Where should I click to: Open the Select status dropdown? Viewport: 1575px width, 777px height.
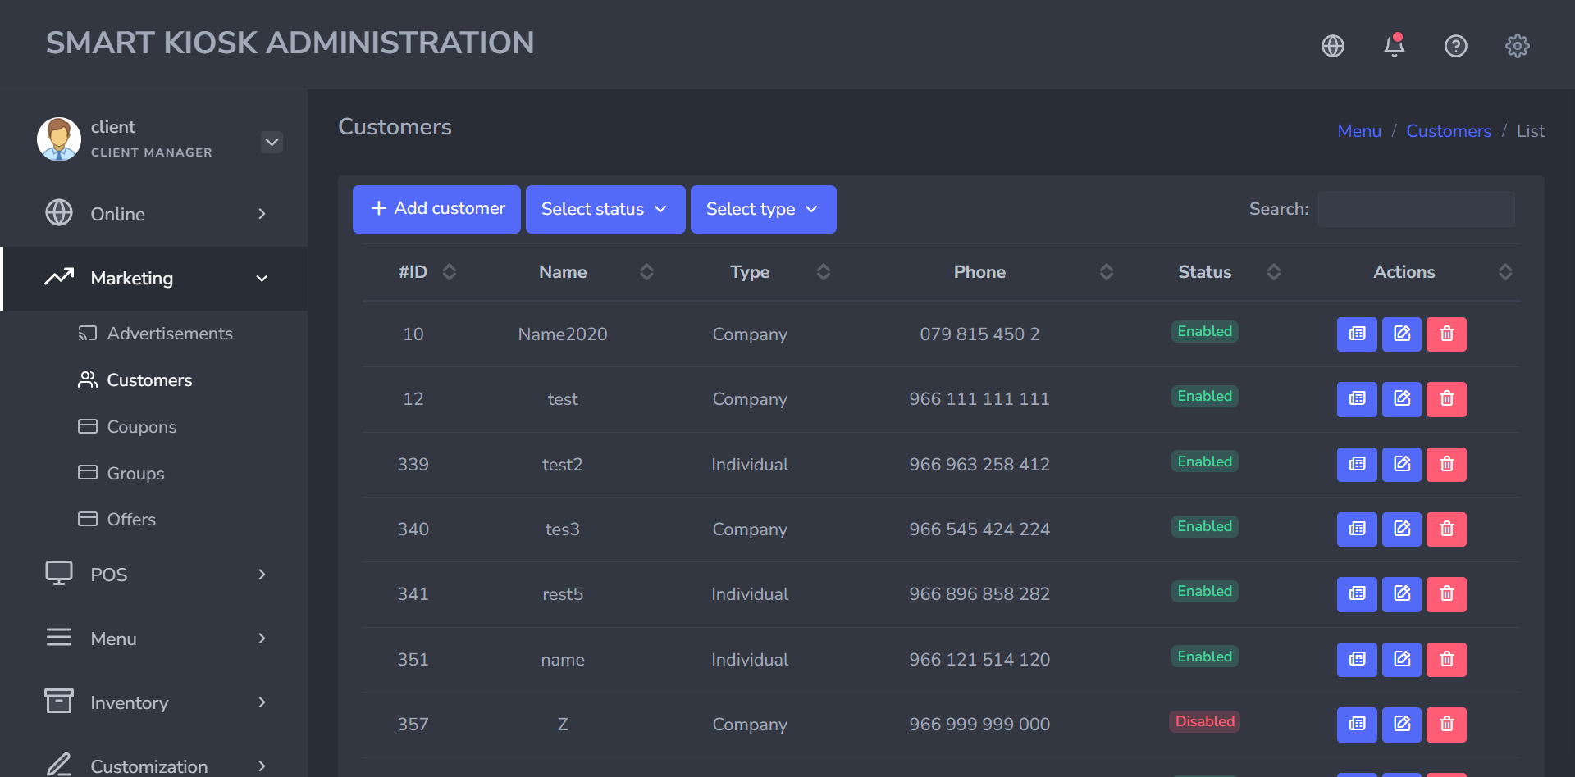(605, 209)
